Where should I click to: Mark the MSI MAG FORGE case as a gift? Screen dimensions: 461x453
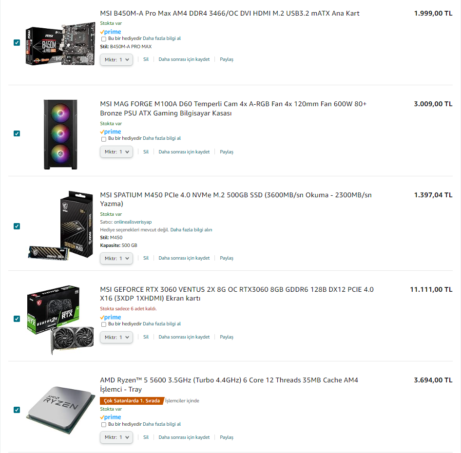pyautogui.click(x=103, y=139)
